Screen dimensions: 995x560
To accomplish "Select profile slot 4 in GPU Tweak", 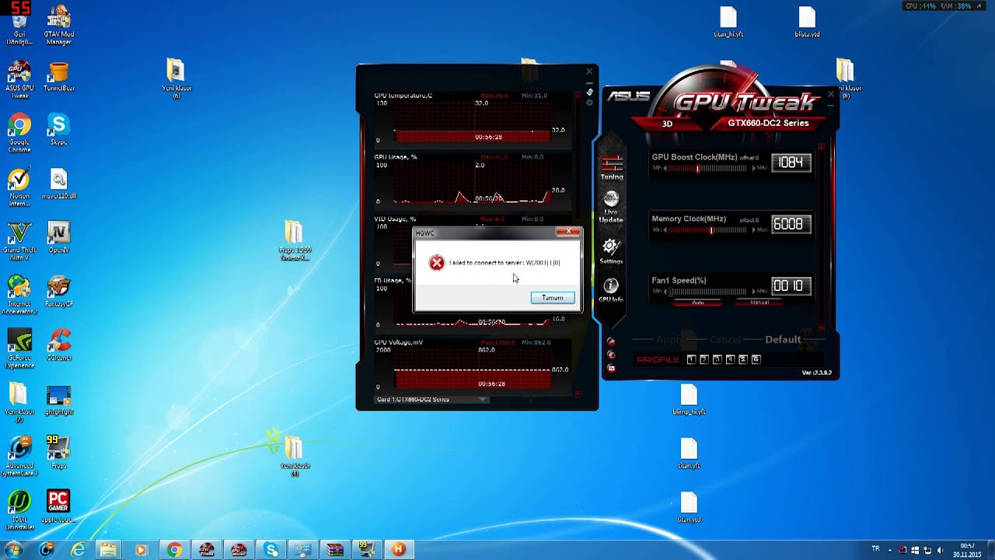I will [x=730, y=359].
